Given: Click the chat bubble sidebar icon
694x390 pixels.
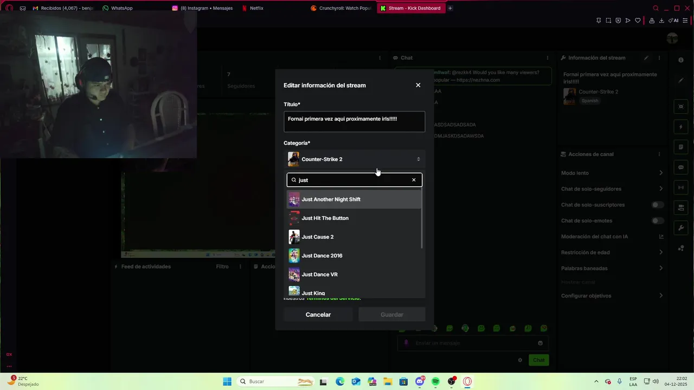Looking at the screenshot, I should tap(681, 167).
